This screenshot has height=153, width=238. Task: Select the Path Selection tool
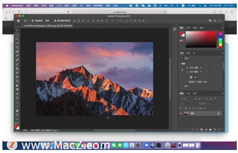(17, 102)
